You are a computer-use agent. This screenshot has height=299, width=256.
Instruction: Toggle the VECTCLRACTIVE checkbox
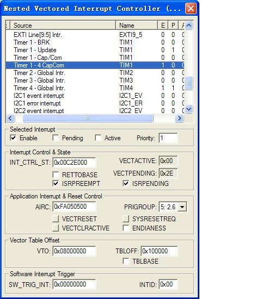pyautogui.click(x=56, y=228)
